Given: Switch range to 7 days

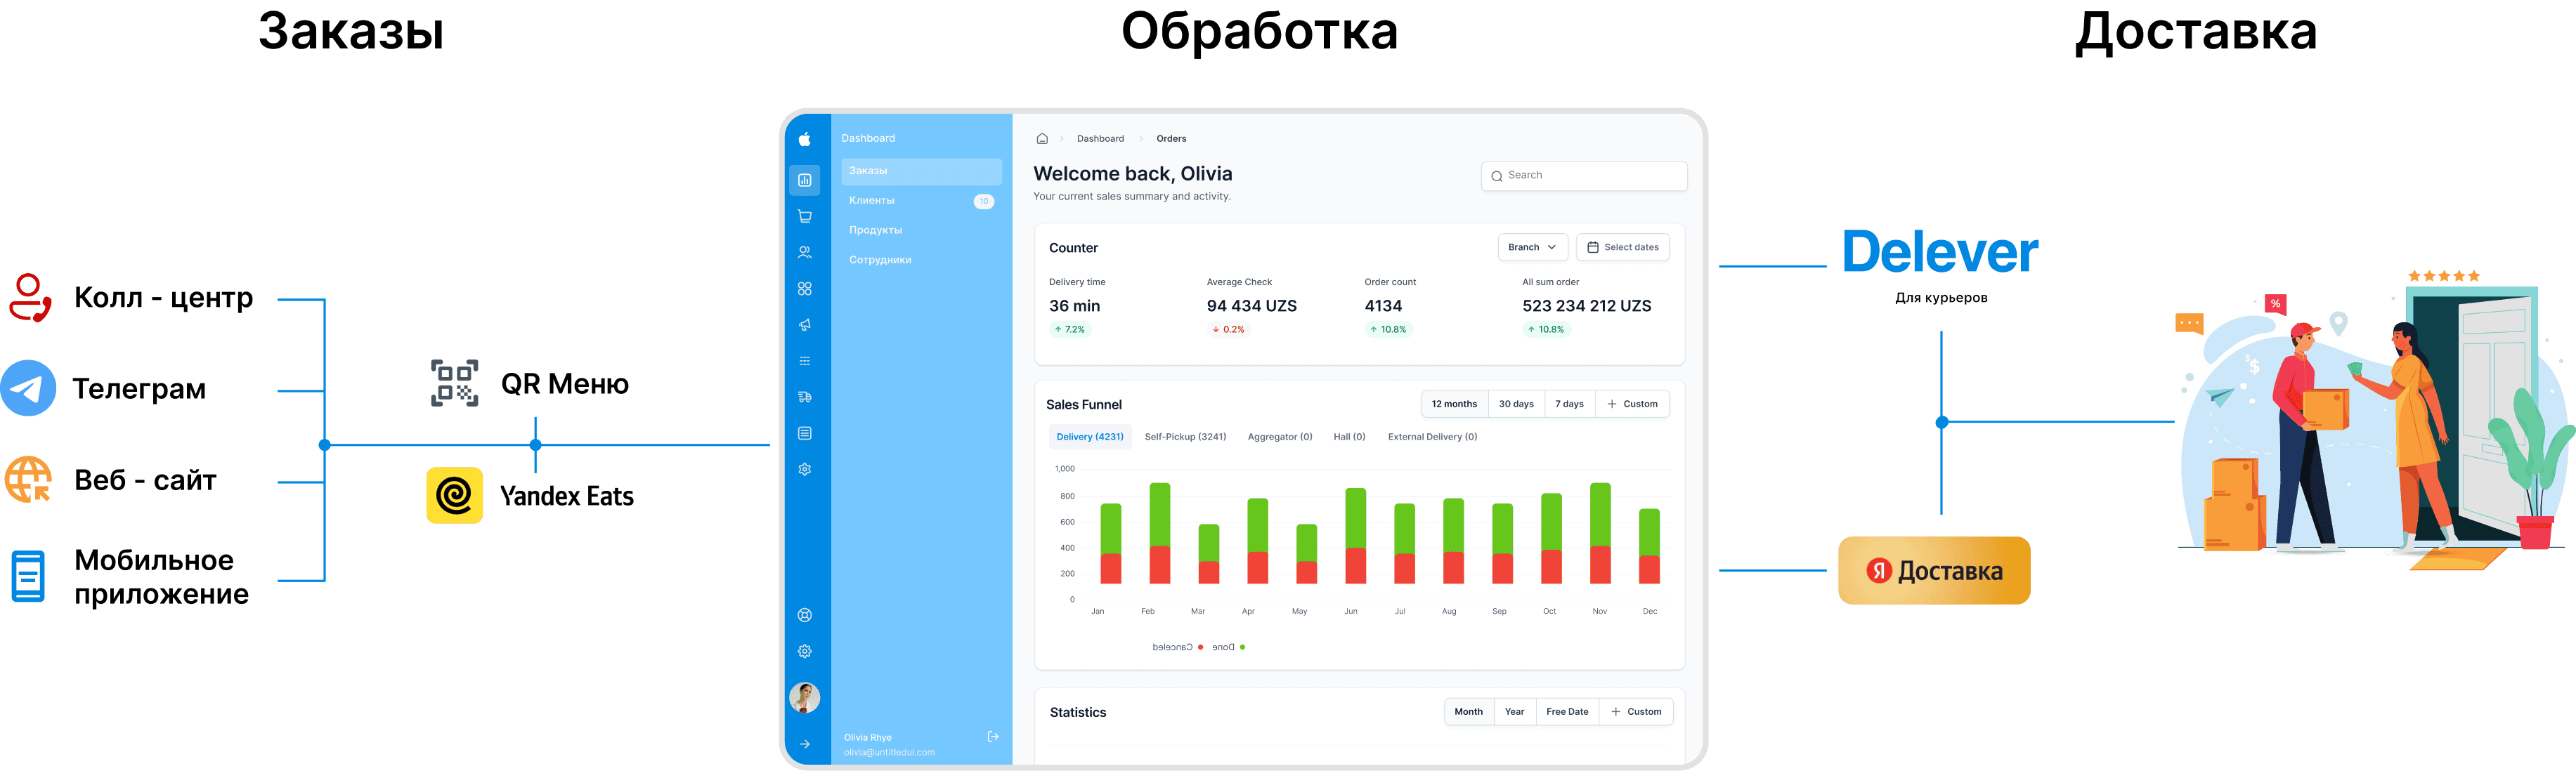Looking at the screenshot, I should [1569, 404].
